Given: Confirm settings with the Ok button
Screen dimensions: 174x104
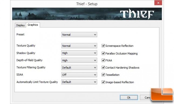Looking at the screenshot, I should [x=129, y=98].
